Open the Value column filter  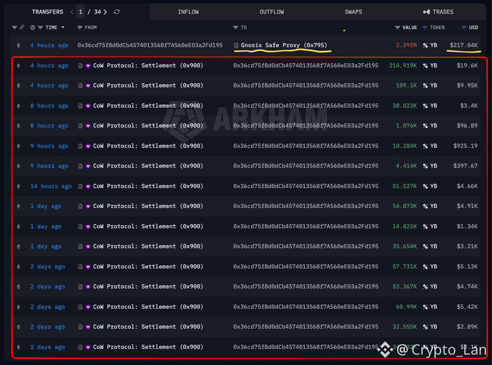[x=398, y=28]
